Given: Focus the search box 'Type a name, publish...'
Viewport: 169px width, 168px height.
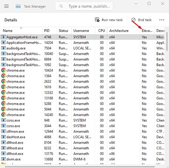Looking at the screenshot, I should (84, 6).
